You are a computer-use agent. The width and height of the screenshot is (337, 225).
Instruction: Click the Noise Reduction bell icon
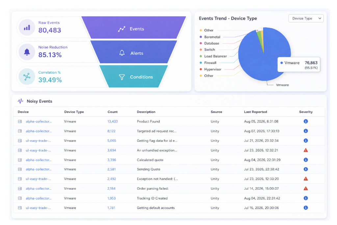[x=27, y=52]
